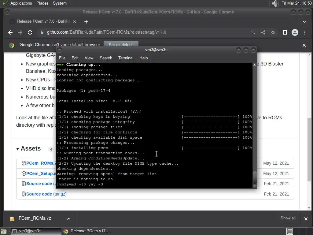The height and width of the screenshot is (235, 313).
Task: Click the terminal scrollbar thumb
Action: click(255, 177)
